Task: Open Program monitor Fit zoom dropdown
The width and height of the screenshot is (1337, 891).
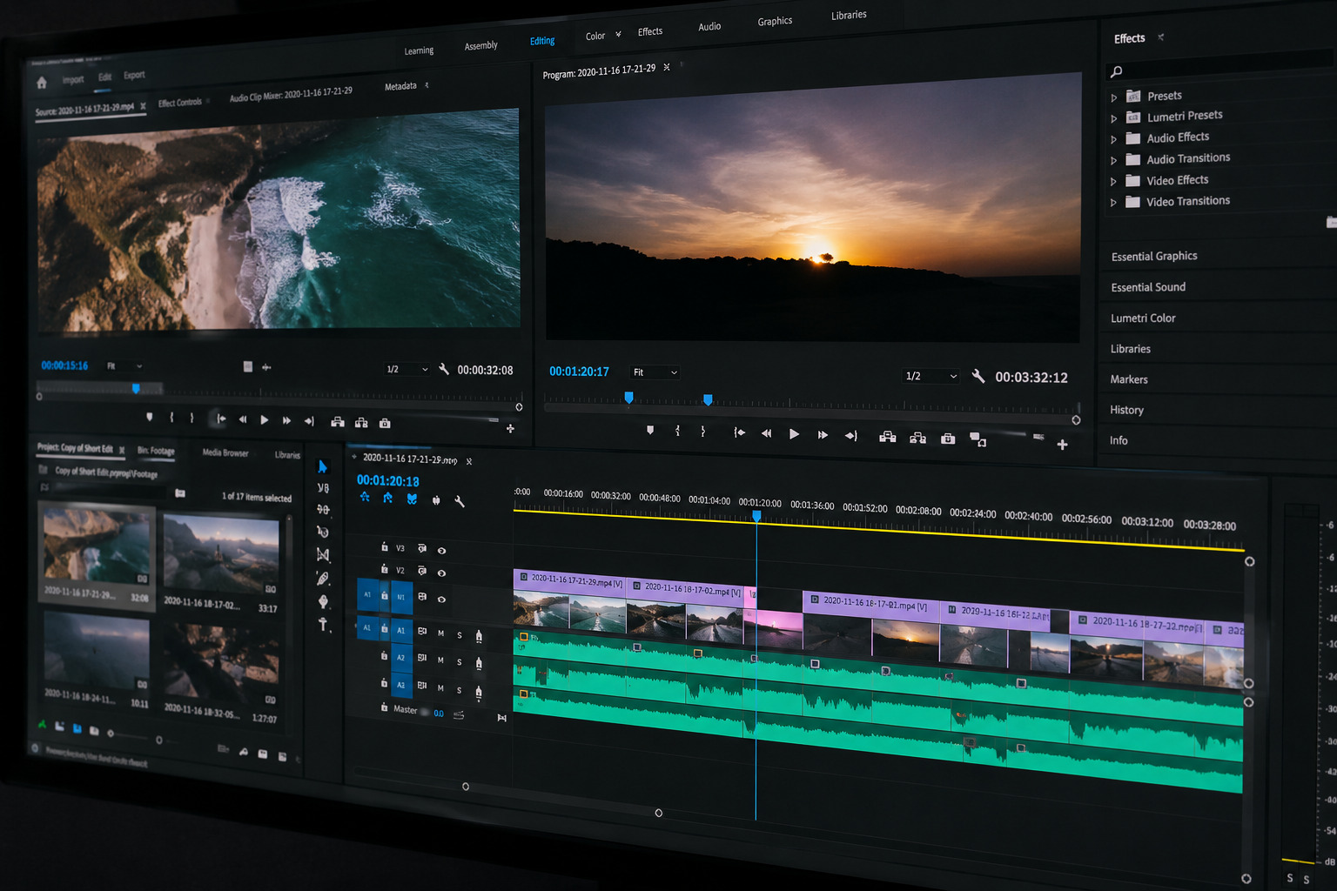Action: coord(655,372)
